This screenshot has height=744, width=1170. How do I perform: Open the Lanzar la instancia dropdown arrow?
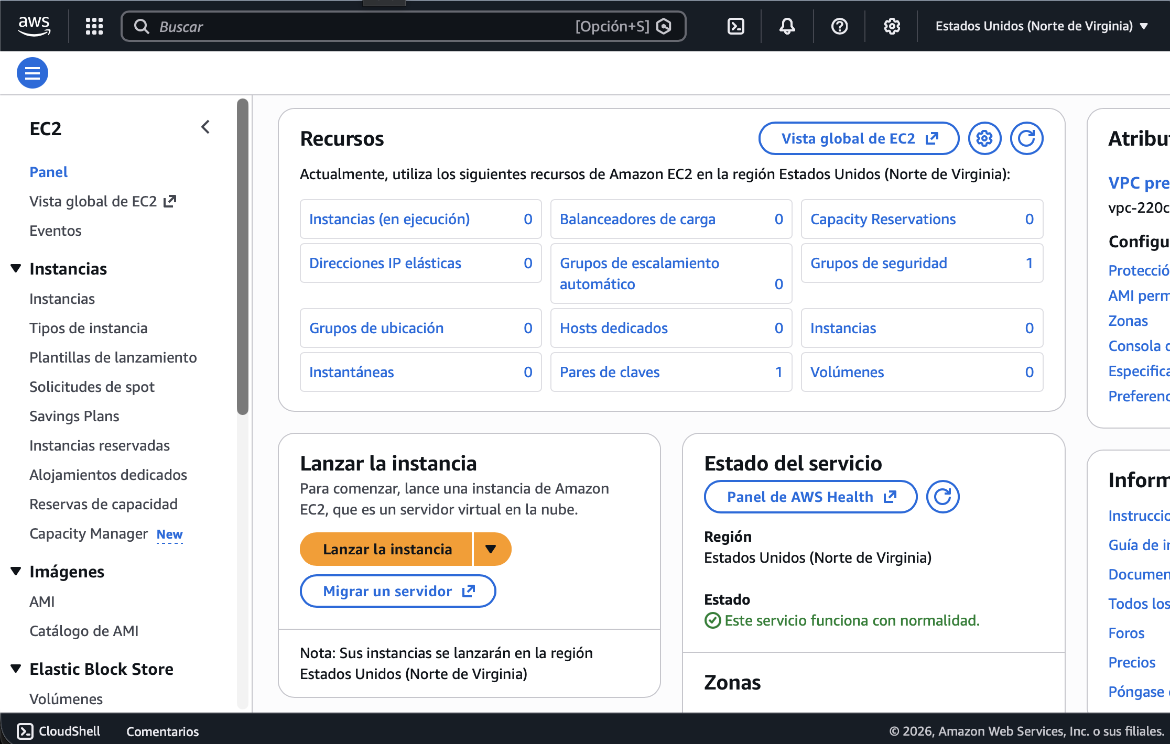(x=491, y=549)
